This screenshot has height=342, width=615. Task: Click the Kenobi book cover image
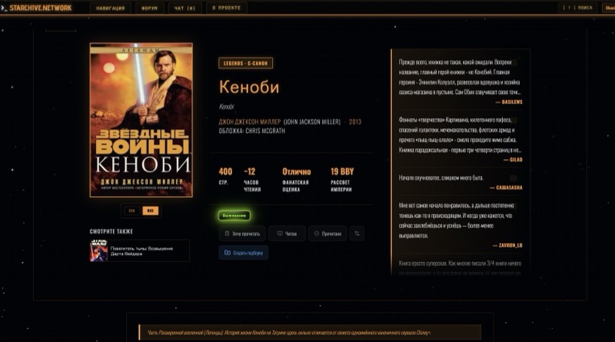[141, 120]
